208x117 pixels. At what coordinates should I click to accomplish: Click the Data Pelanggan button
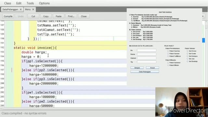[145, 71]
